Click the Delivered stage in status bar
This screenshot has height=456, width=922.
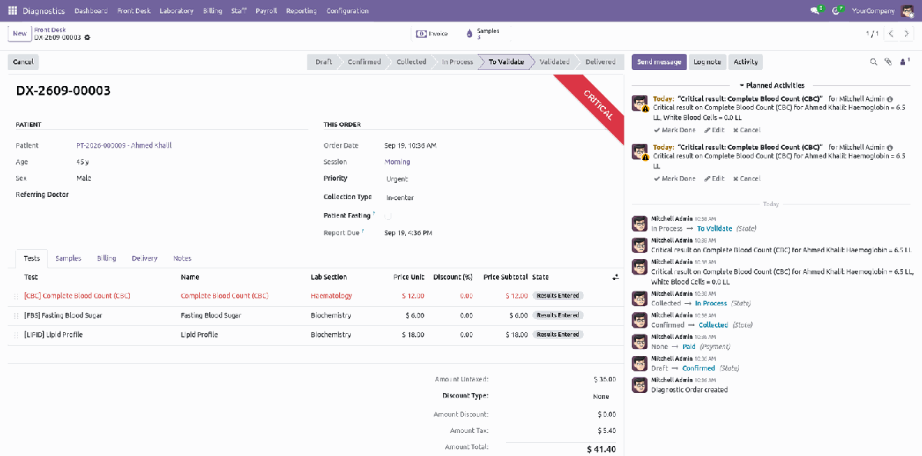click(x=600, y=62)
